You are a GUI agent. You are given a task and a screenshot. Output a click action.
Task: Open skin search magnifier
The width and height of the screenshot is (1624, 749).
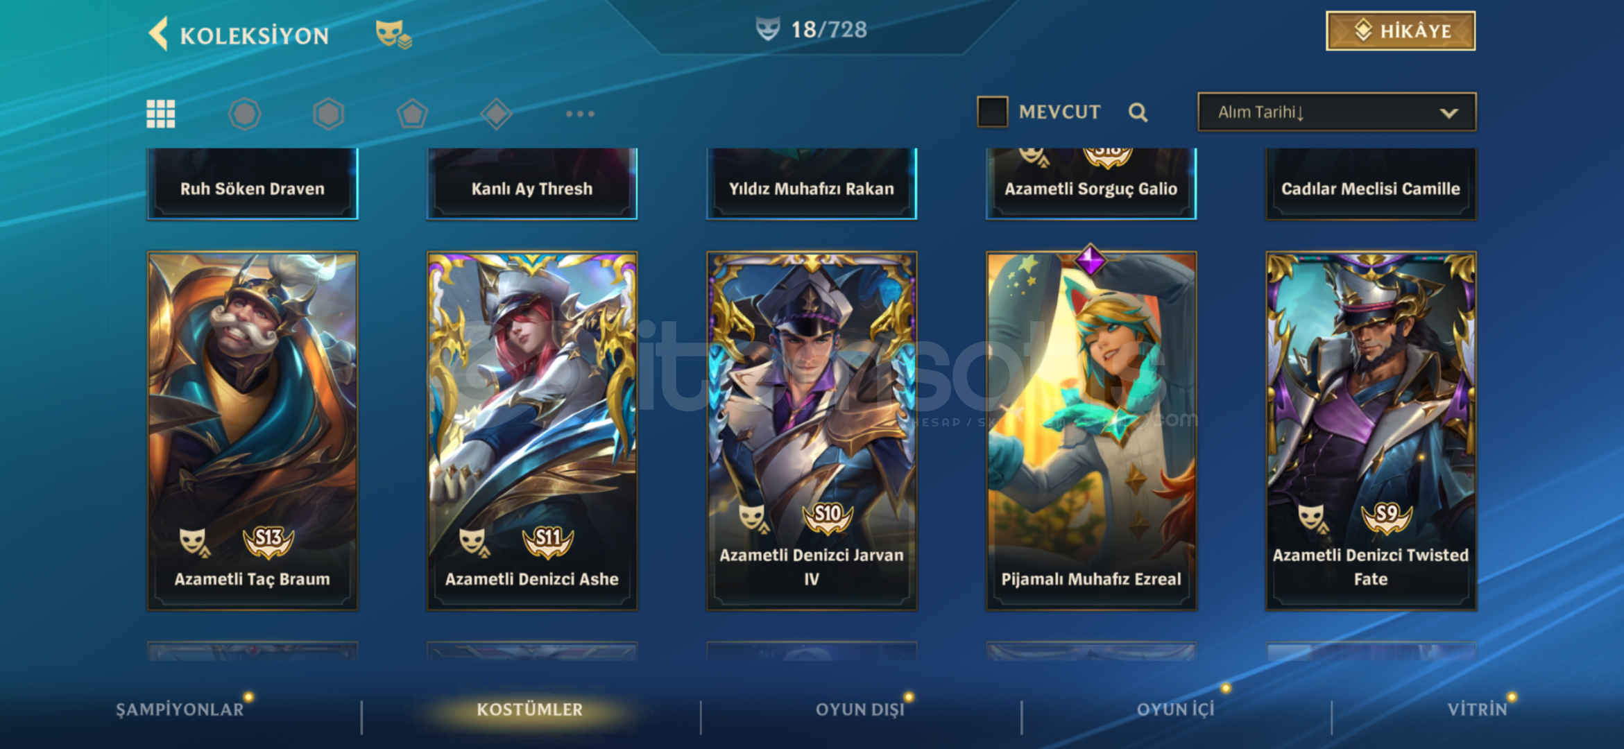pos(1138,112)
